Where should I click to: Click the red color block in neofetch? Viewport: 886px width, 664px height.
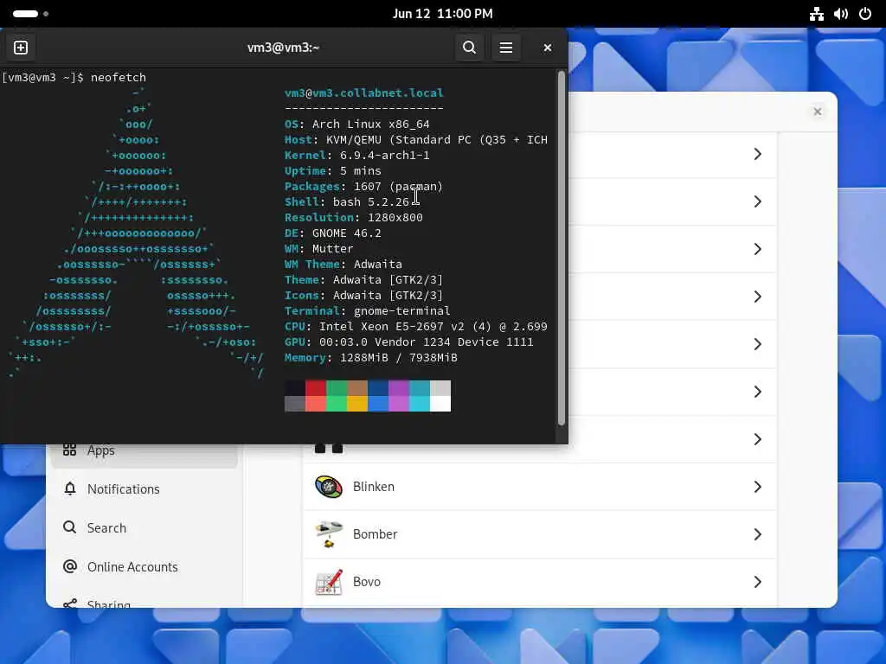click(x=316, y=388)
